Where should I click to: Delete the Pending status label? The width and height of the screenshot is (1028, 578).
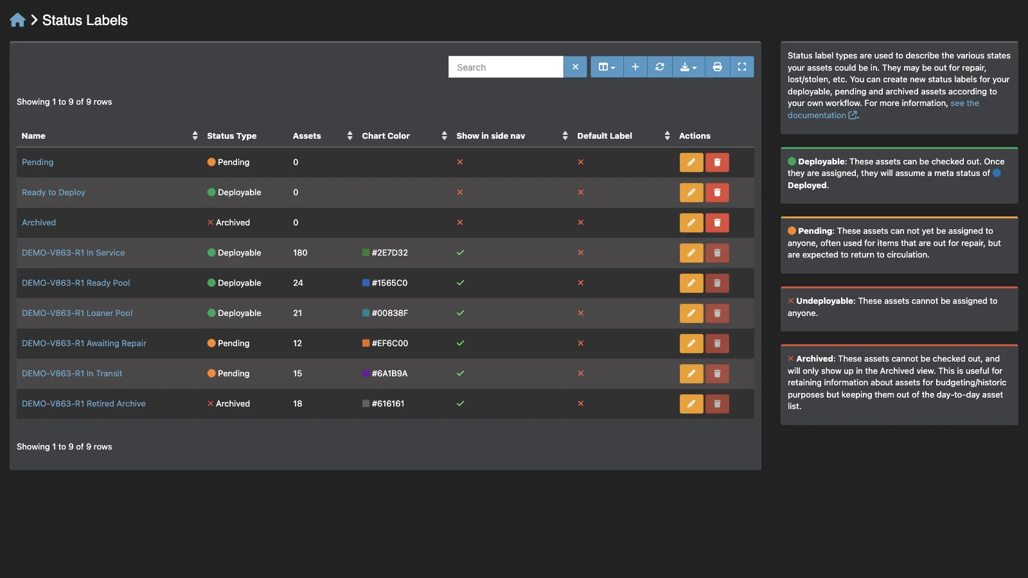[x=717, y=162]
